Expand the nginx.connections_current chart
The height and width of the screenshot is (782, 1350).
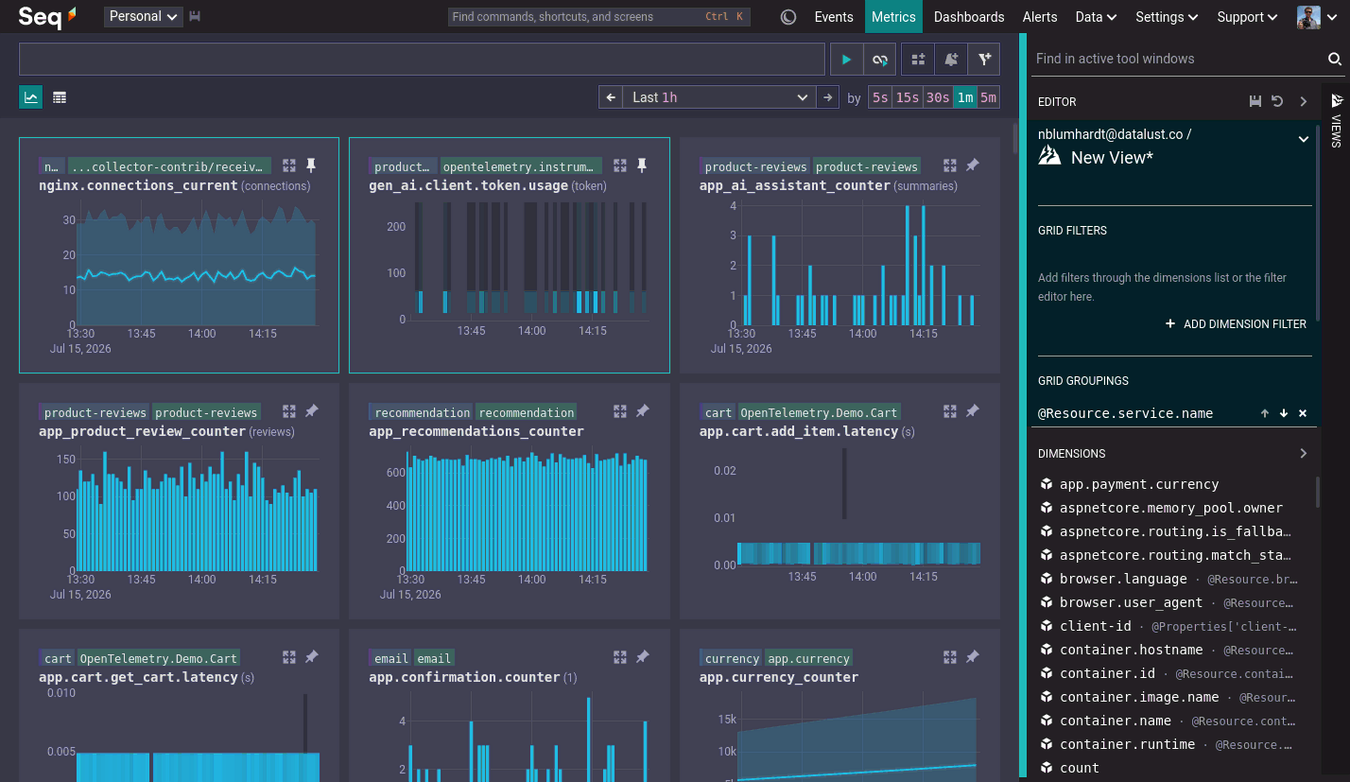[289, 165]
